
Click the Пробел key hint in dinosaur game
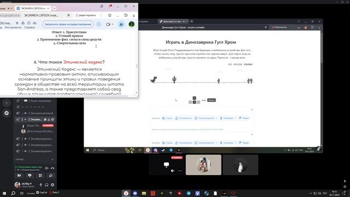(x=211, y=100)
